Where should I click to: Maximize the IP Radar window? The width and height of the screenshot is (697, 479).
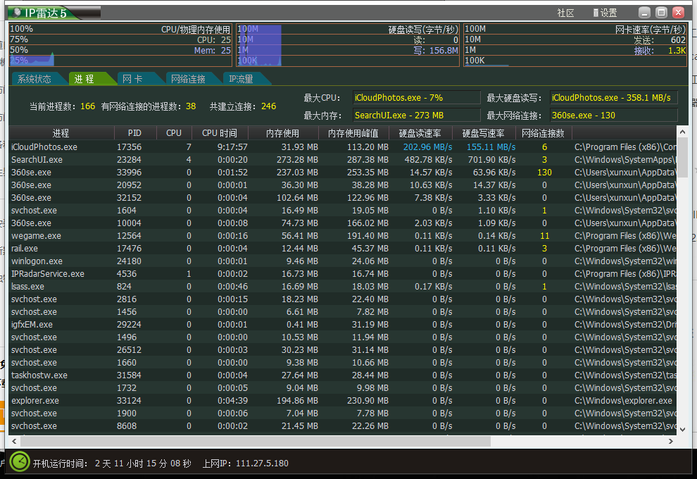pyautogui.click(x=661, y=13)
